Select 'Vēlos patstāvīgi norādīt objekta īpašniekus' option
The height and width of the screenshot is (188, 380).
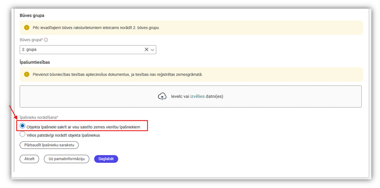coord(23,135)
